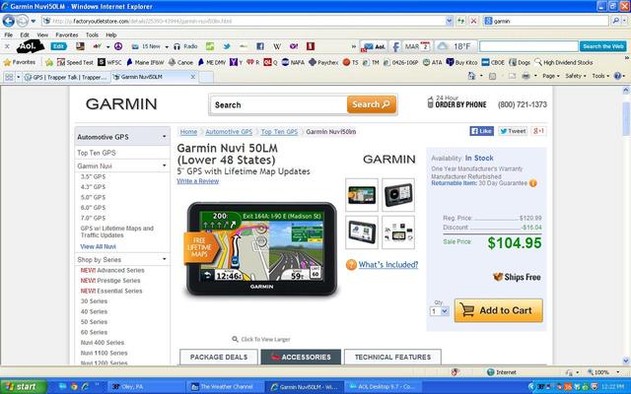Open the Facebook icon in AOL toolbar

coord(260,46)
